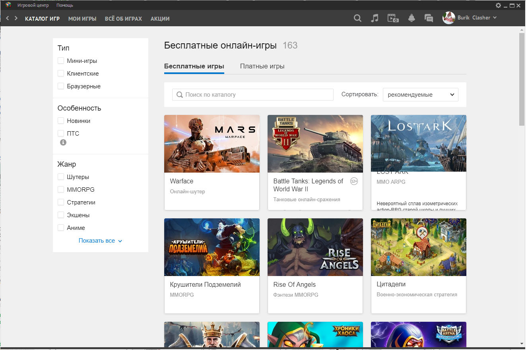526x350 pixels.
Task: Click the Крушители Подземелий cover image
Action: coord(212,247)
